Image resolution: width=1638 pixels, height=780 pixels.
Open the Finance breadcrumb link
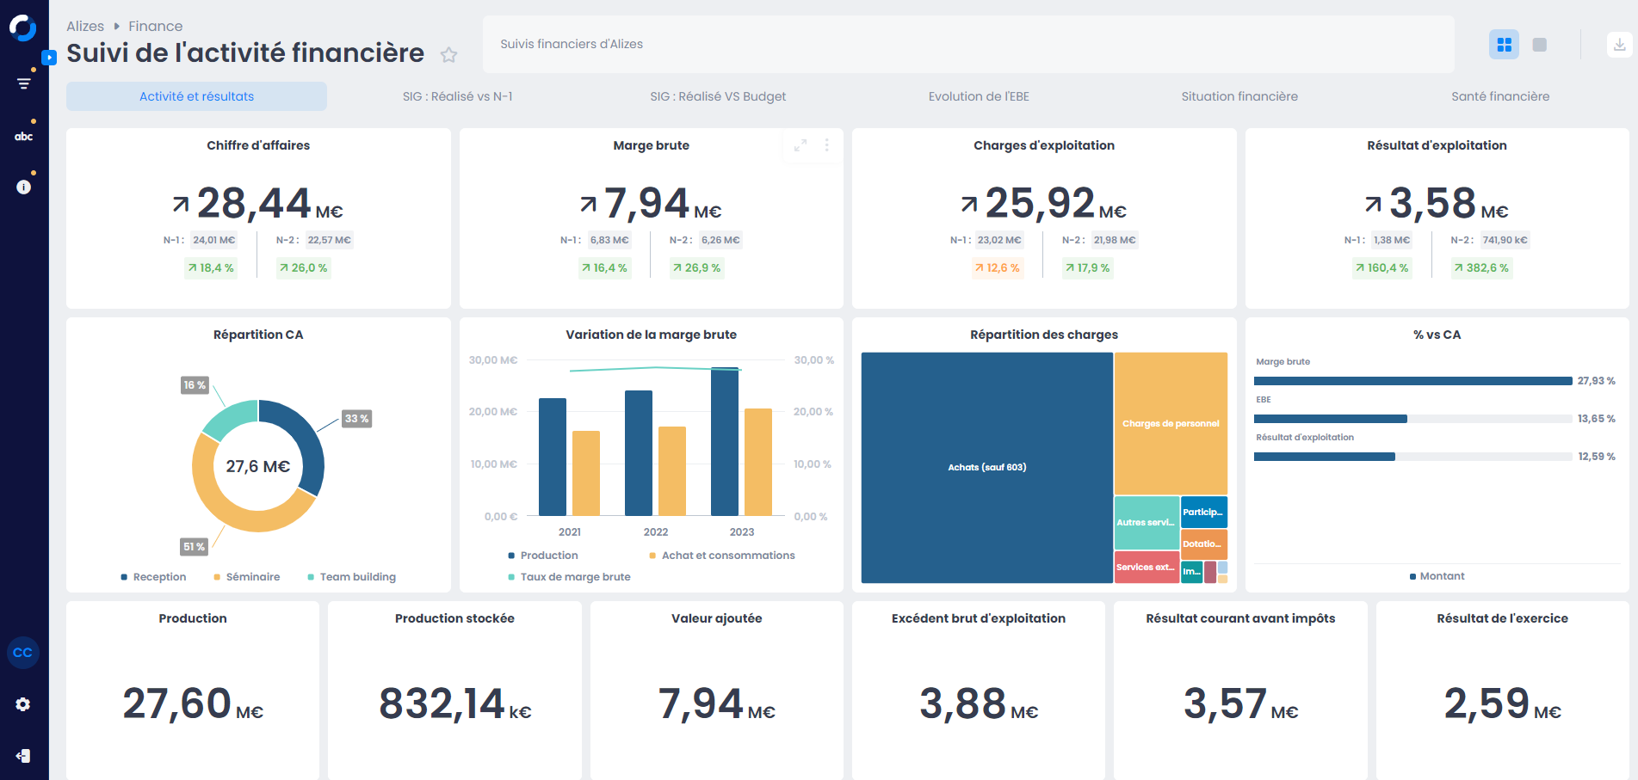[155, 26]
